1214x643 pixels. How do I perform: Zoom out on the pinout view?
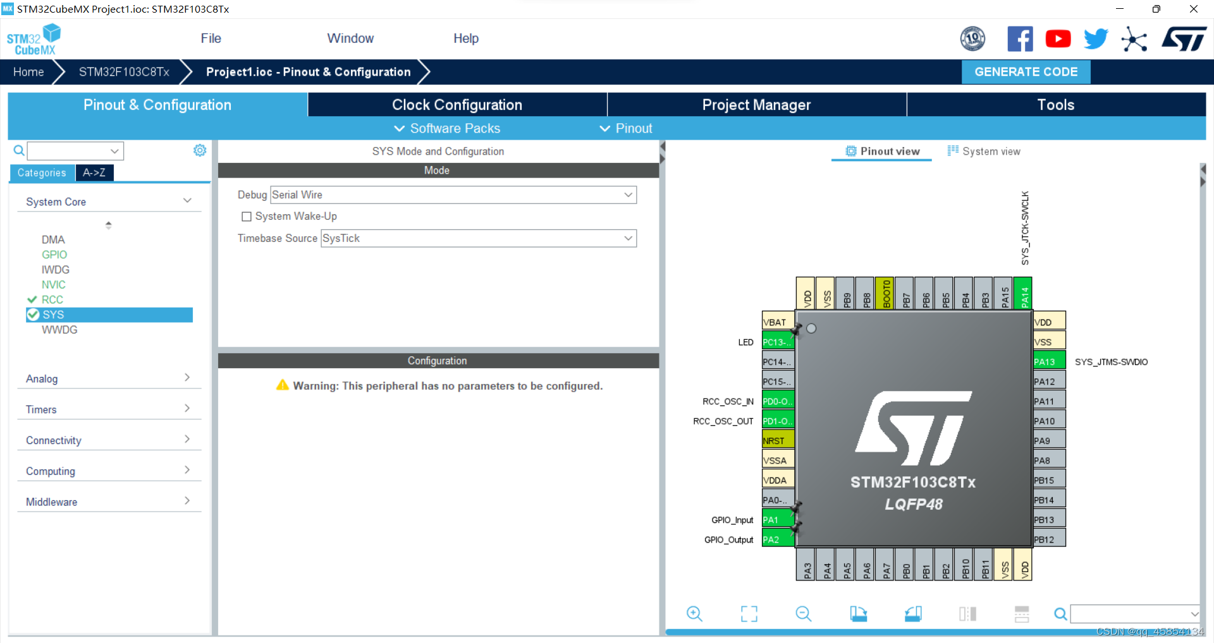[804, 613]
